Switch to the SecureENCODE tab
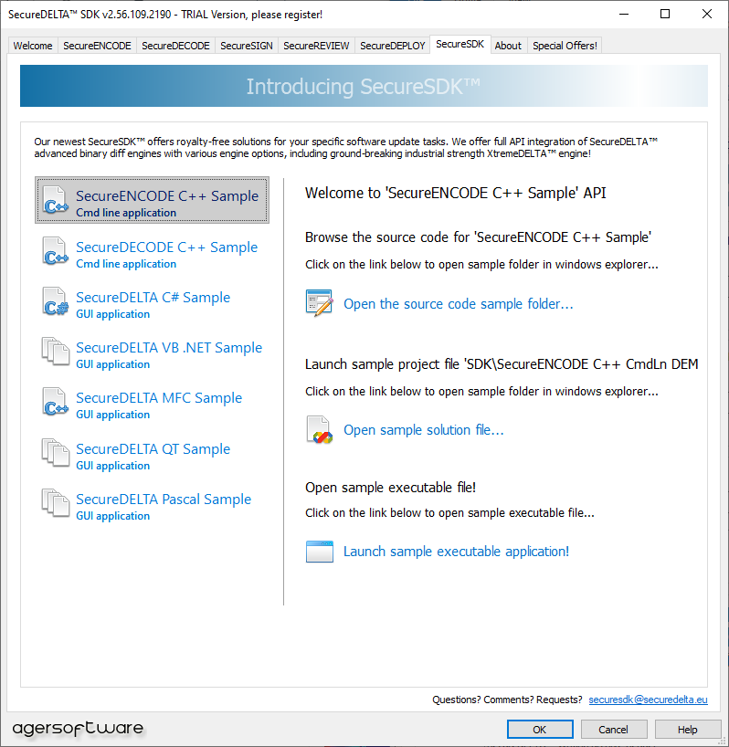Viewport: 729px width, 747px height. tap(97, 46)
